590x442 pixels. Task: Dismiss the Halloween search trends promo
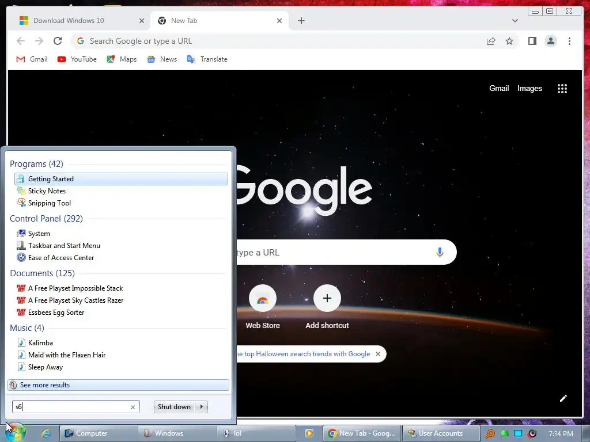click(378, 354)
